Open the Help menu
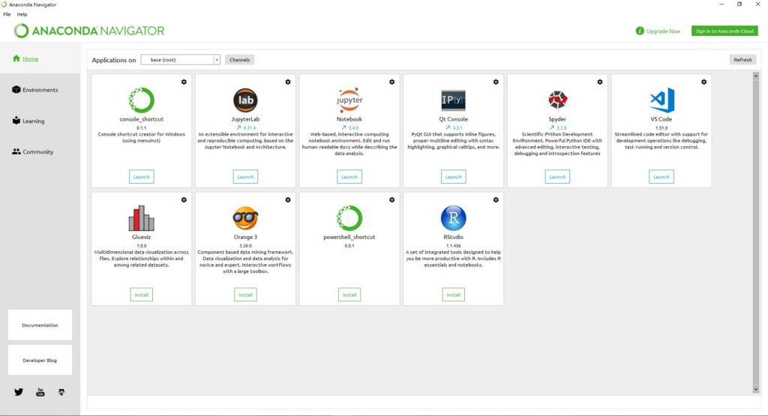Viewport: 768px width, 416px height. [x=22, y=14]
